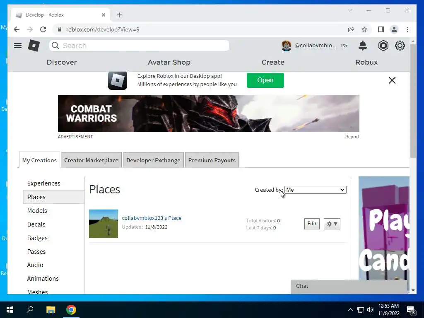Bookmark this page with the star icon

click(364, 29)
